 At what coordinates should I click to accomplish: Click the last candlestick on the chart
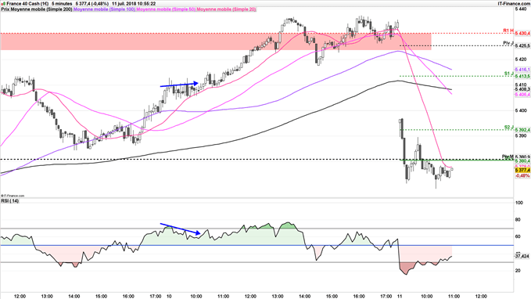452,169
